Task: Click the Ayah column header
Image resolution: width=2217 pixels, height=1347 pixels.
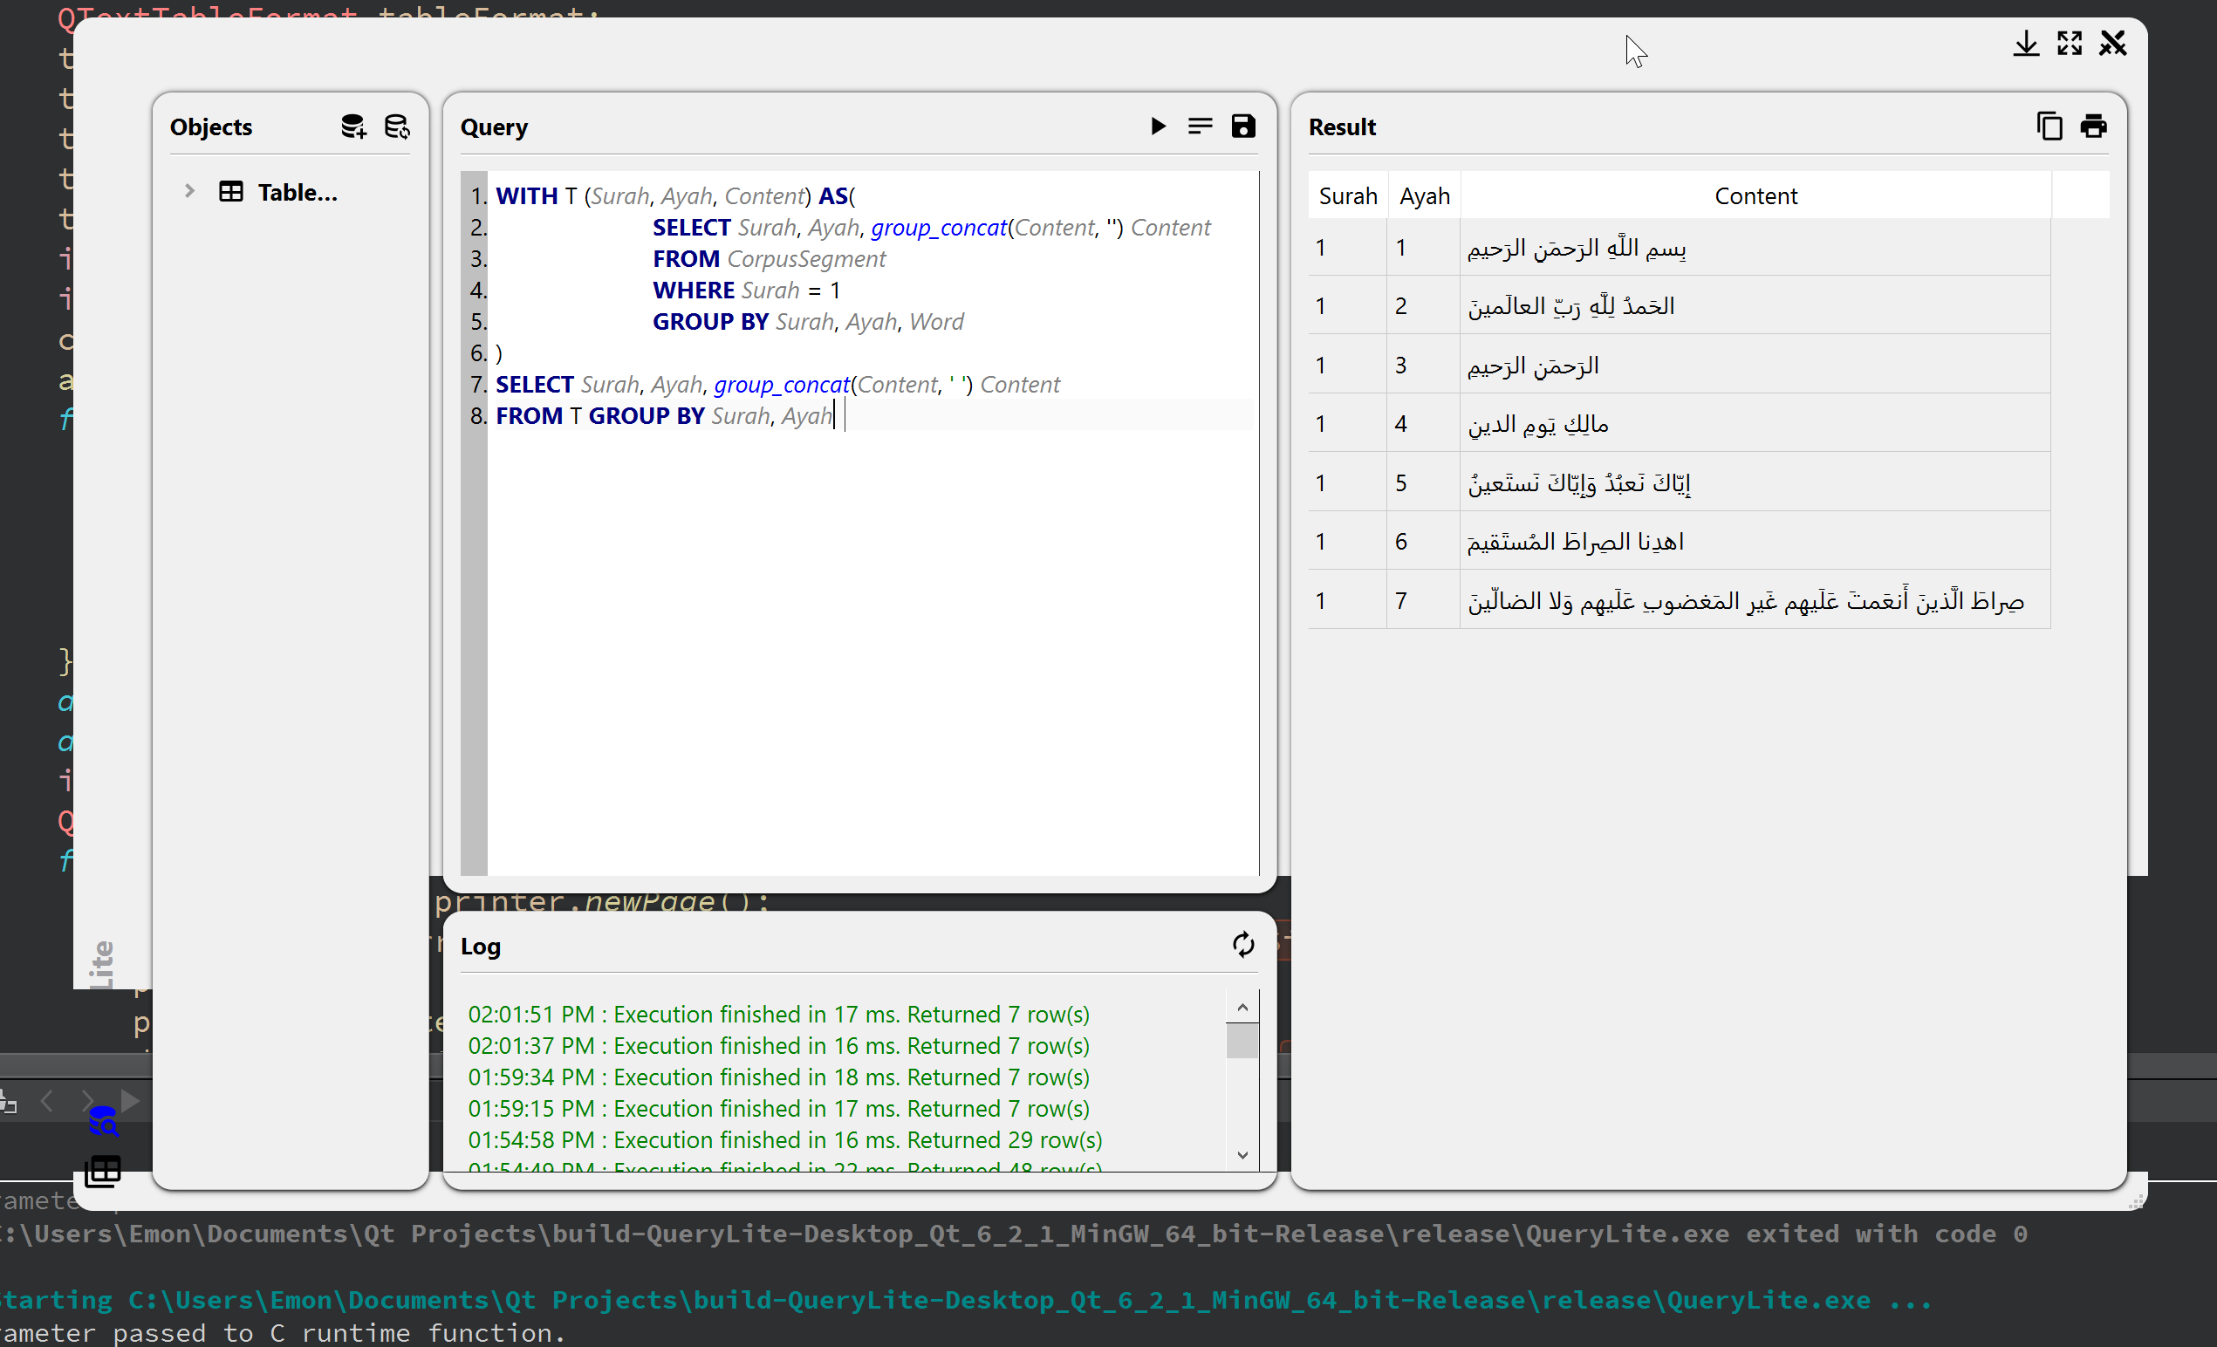Action: 1424,196
